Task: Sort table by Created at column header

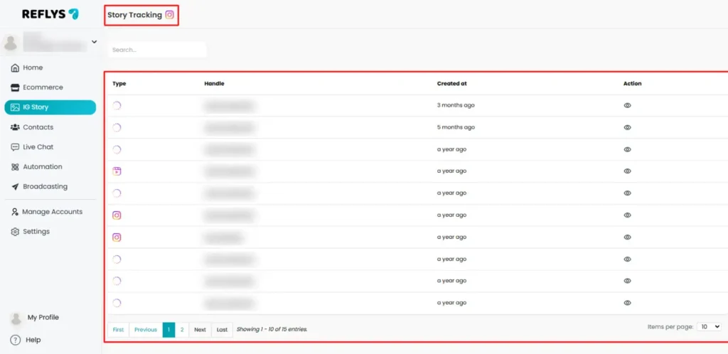Action: coord(451,84)
